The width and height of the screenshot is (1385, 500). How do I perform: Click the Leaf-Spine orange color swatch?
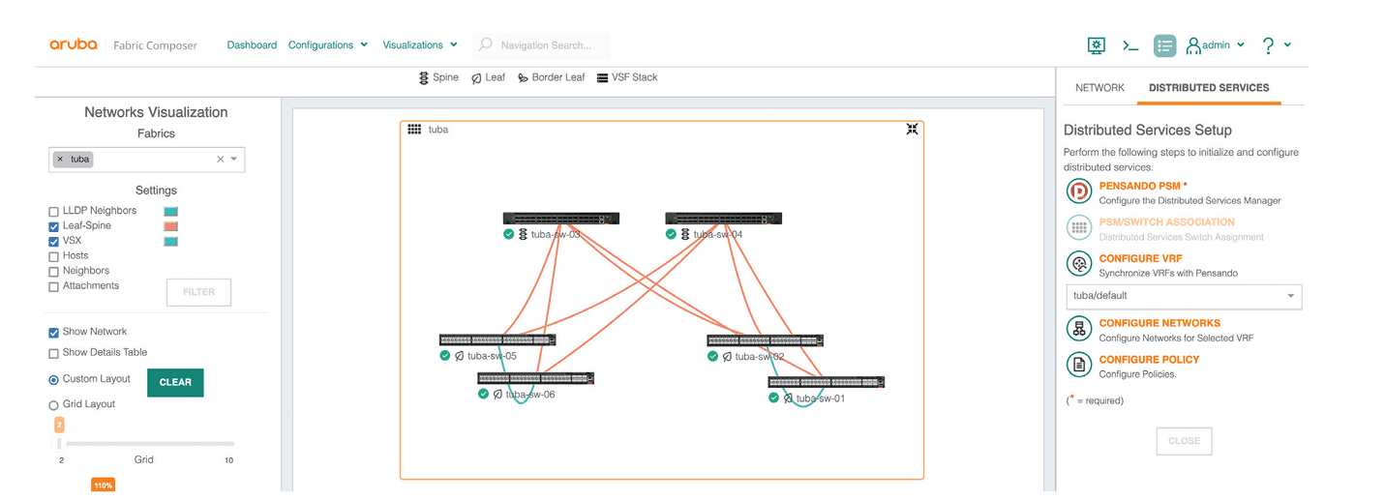170,226
